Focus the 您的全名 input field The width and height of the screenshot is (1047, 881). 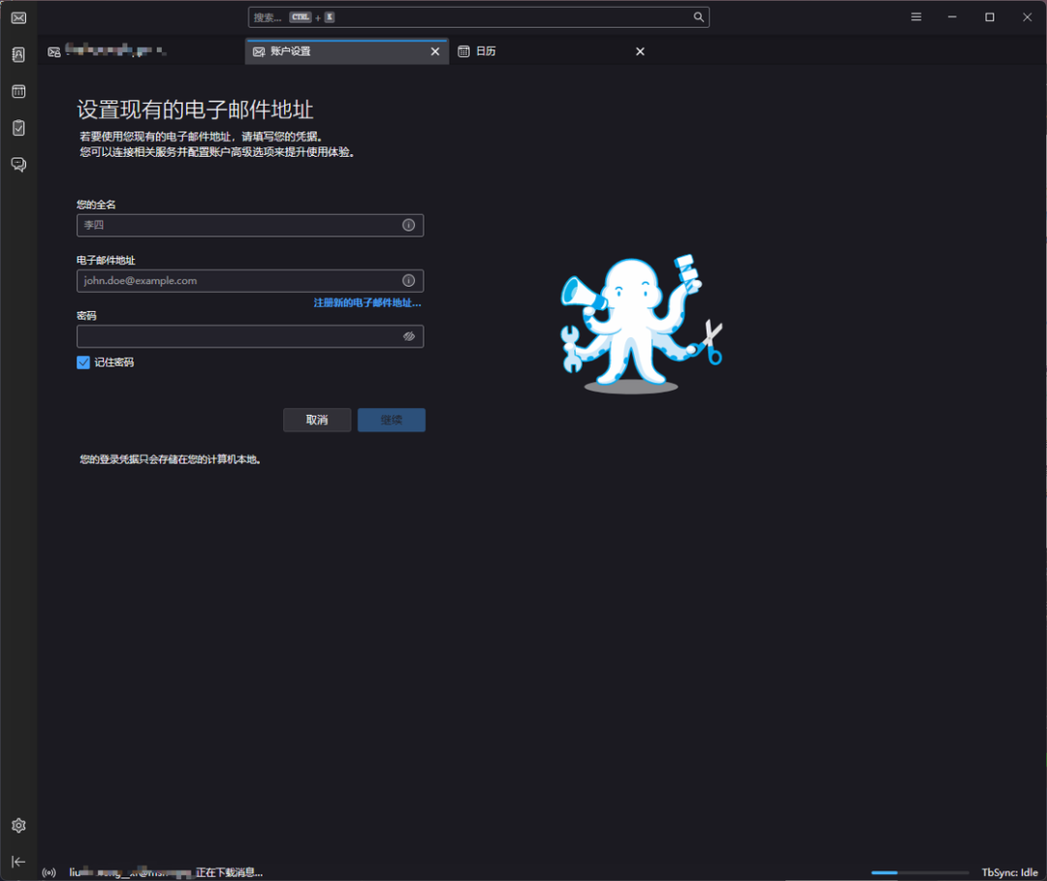[250, 226]
